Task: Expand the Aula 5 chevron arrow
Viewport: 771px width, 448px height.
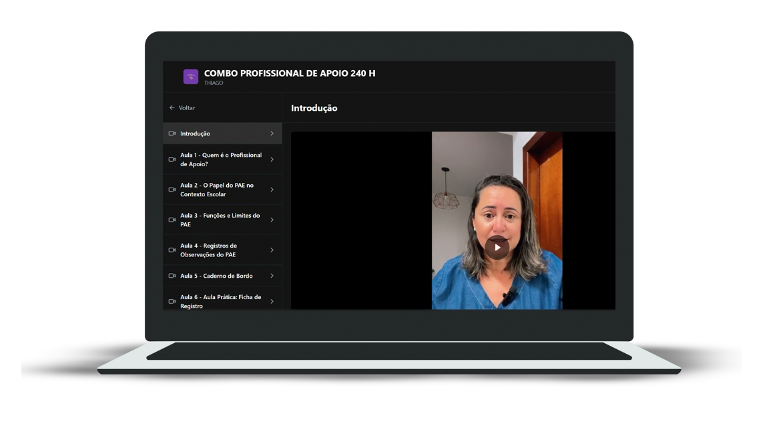Action: click(x=272, y=276)
